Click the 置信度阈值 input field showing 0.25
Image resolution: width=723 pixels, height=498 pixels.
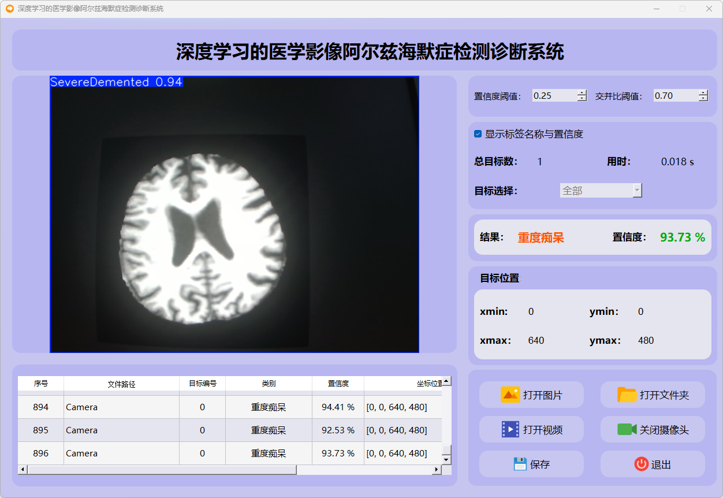pyautogui.click(x=554, y=96)
